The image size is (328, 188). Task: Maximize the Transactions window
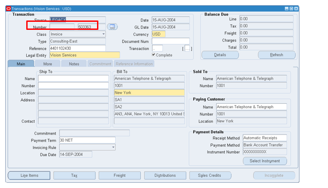tap(292, 8)
